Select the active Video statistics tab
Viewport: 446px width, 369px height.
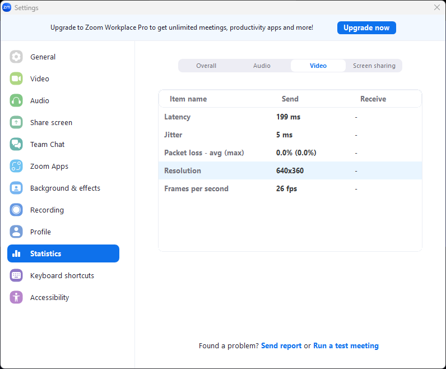[318, 66]
